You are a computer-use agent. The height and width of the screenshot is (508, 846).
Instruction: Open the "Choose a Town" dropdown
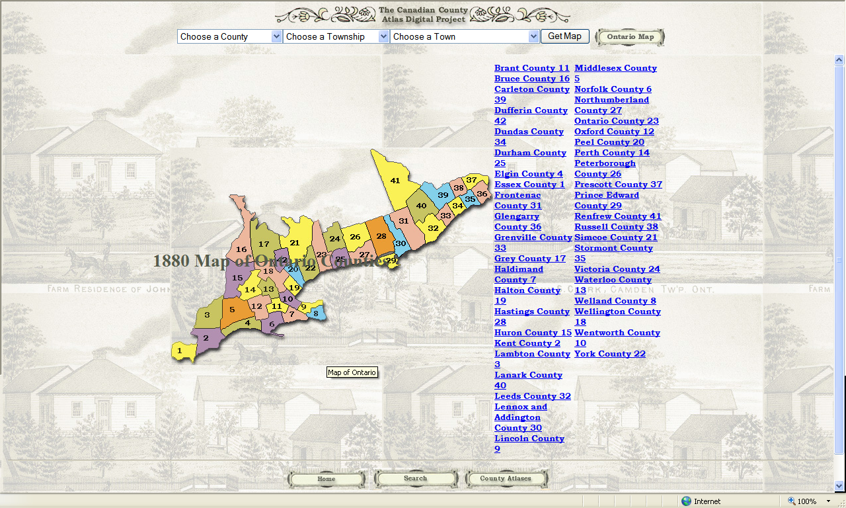(x=464, y=36)
